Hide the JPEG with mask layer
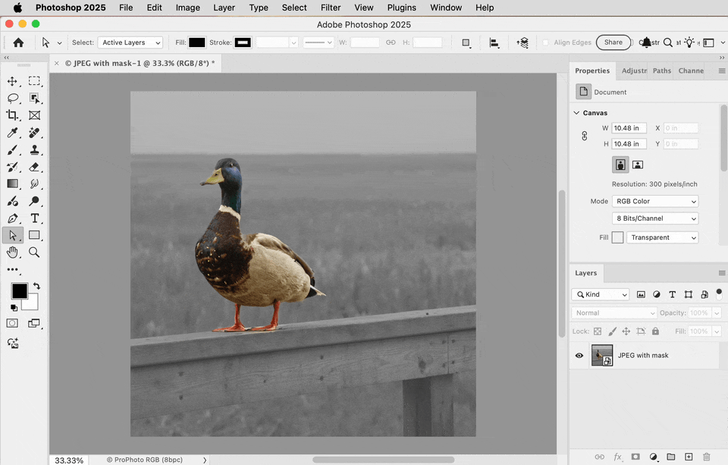 [x=579, y=355]
